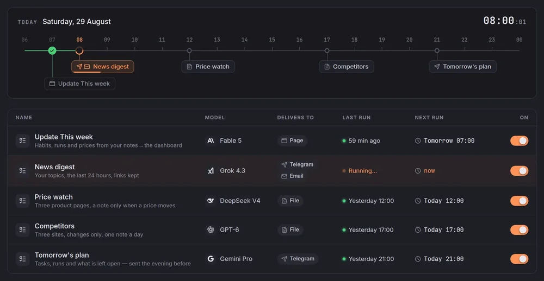Open the News digest chip on the timeline
The height and width of the screenshot is (281, 544).
coord(103,67)
